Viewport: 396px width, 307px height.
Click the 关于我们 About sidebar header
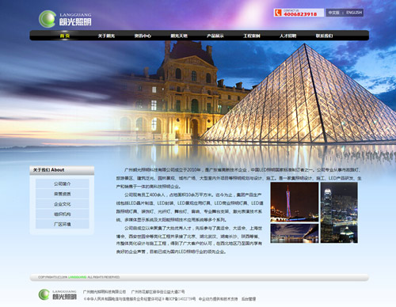click(x=62, y=170)
